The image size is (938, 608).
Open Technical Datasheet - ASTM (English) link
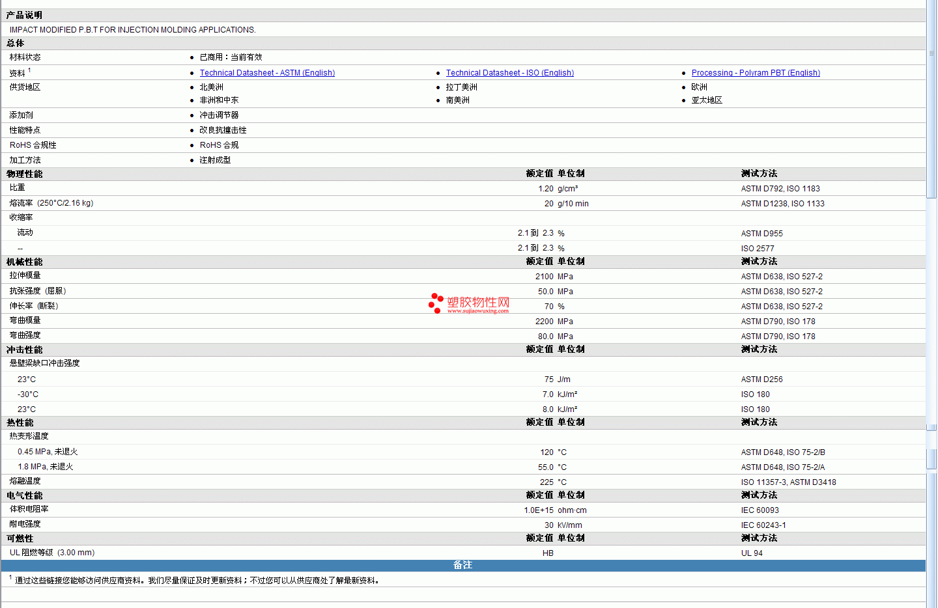click(267, 73)
